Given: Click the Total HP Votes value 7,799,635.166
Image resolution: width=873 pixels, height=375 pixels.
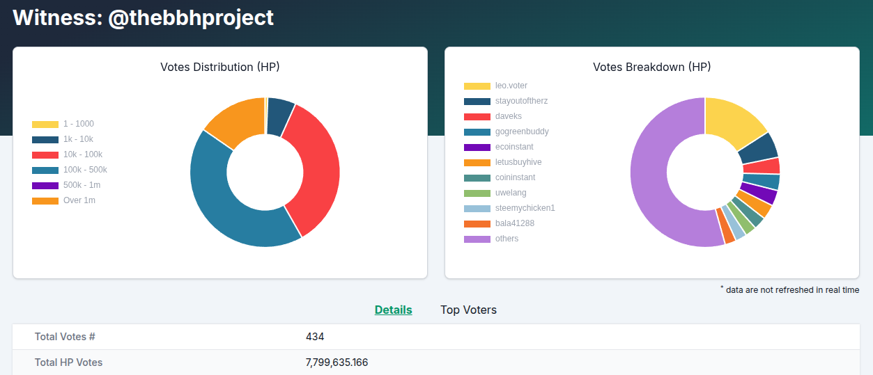Looking at the screenshot, I should (337, 362).
